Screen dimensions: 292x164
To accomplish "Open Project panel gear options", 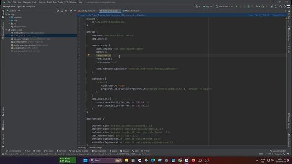I will click(71, 11).
